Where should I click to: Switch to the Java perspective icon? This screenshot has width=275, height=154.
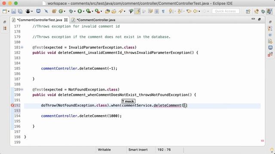(269, 12)
